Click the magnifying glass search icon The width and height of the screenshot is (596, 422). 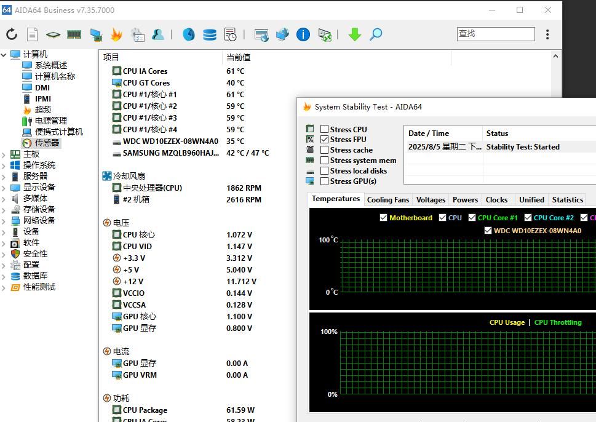[x=376, y=34]
